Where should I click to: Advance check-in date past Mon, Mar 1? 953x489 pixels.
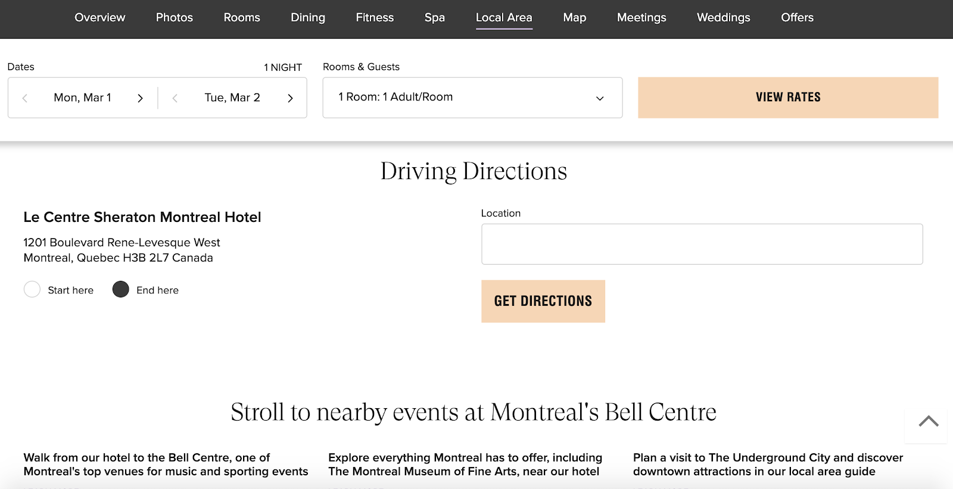(141, 98)
